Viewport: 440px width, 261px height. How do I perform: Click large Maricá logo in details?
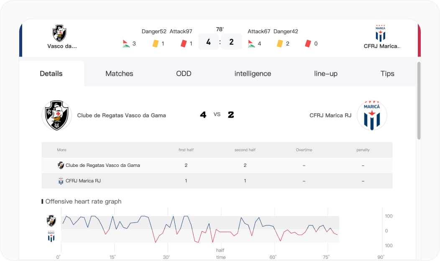click(x=372, y=115)
